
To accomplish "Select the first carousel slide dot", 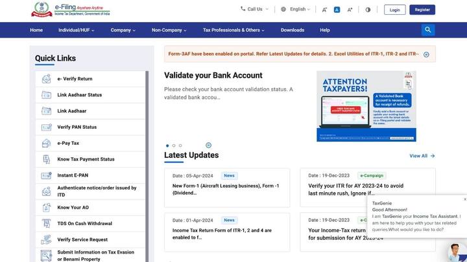I will click(x=167, y=146).
